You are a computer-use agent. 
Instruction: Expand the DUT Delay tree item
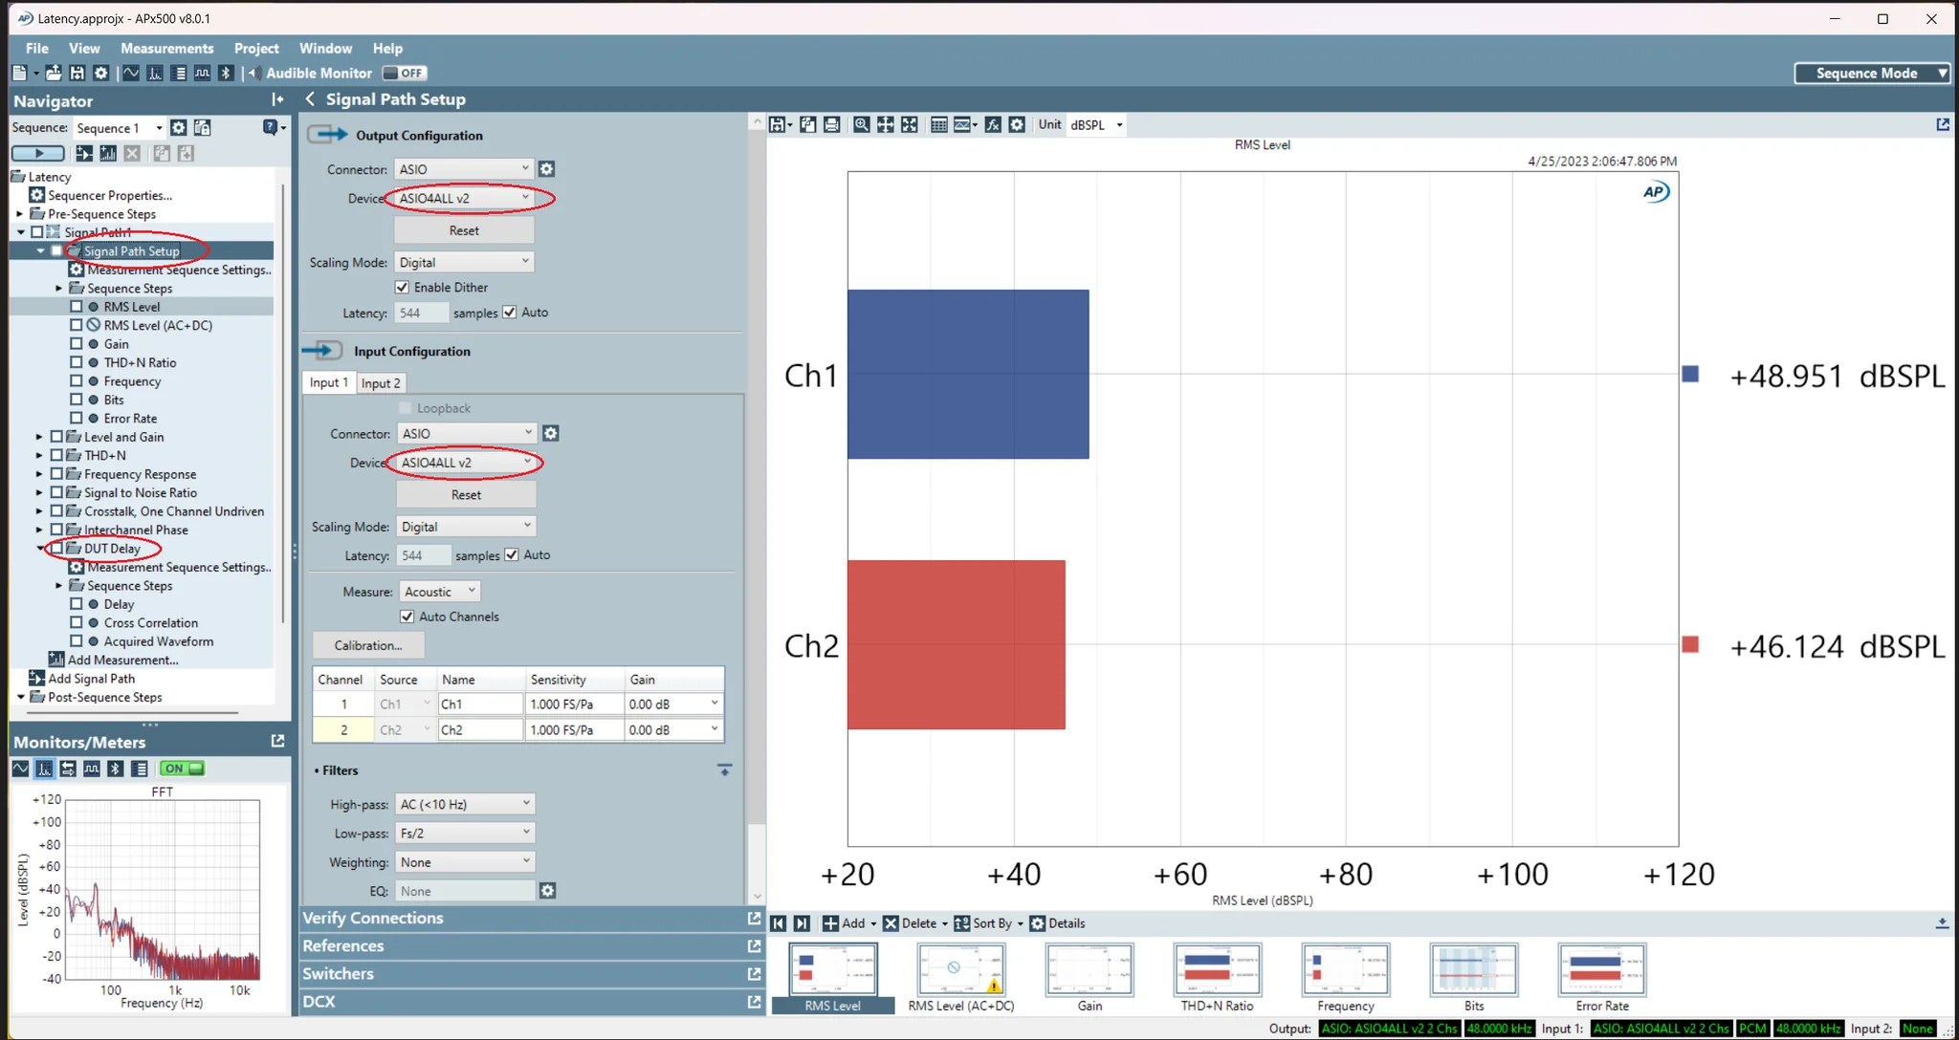[39, 548]
